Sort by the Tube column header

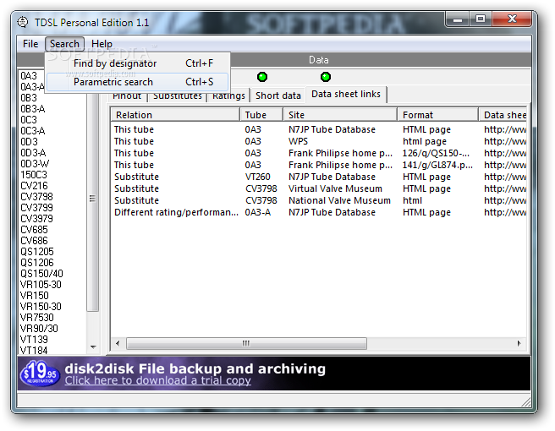[x=261, y=115]
